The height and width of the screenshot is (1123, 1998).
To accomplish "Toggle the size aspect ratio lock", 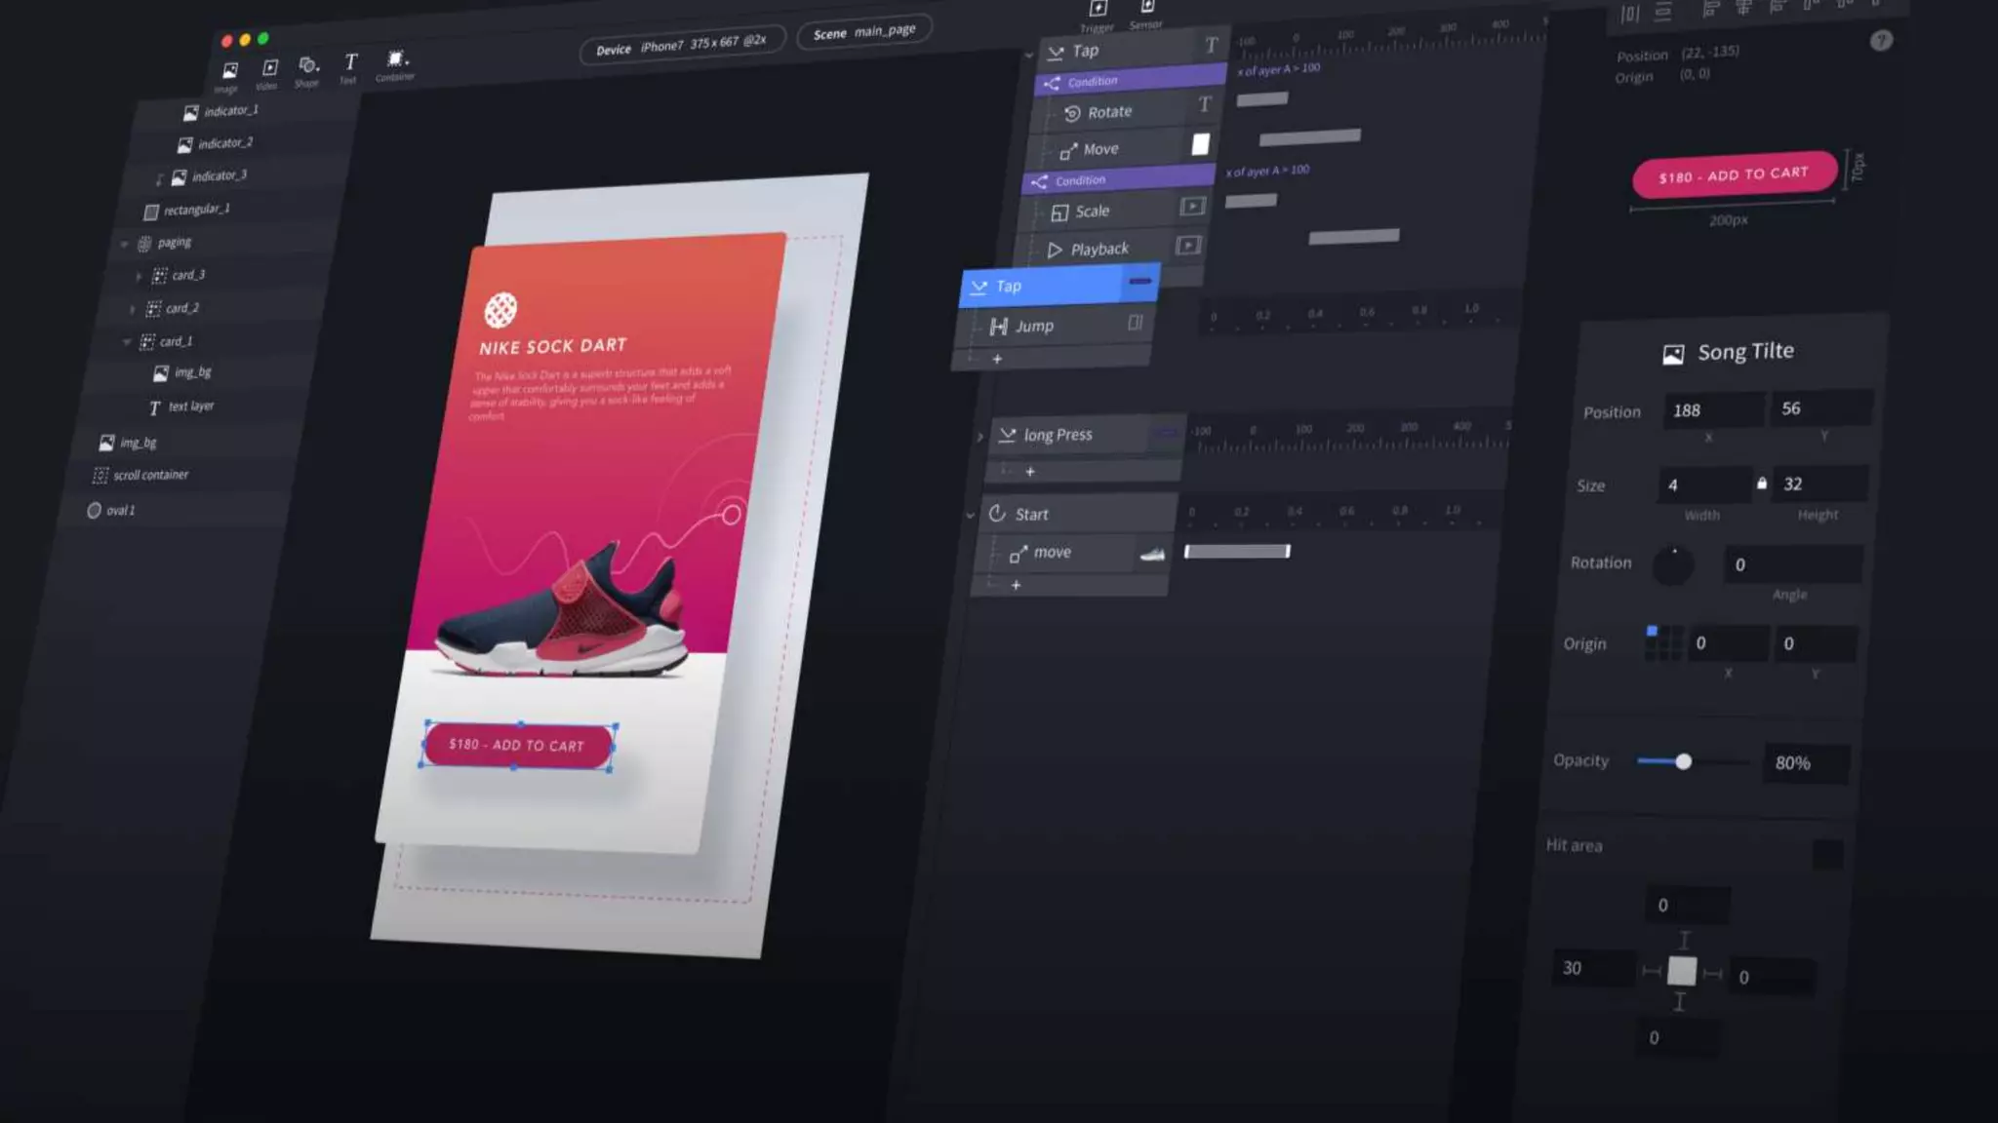I will click(x=1762, y=484).
